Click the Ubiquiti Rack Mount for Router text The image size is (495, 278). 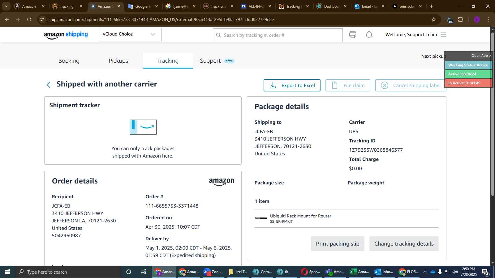(x=300, y=216)
